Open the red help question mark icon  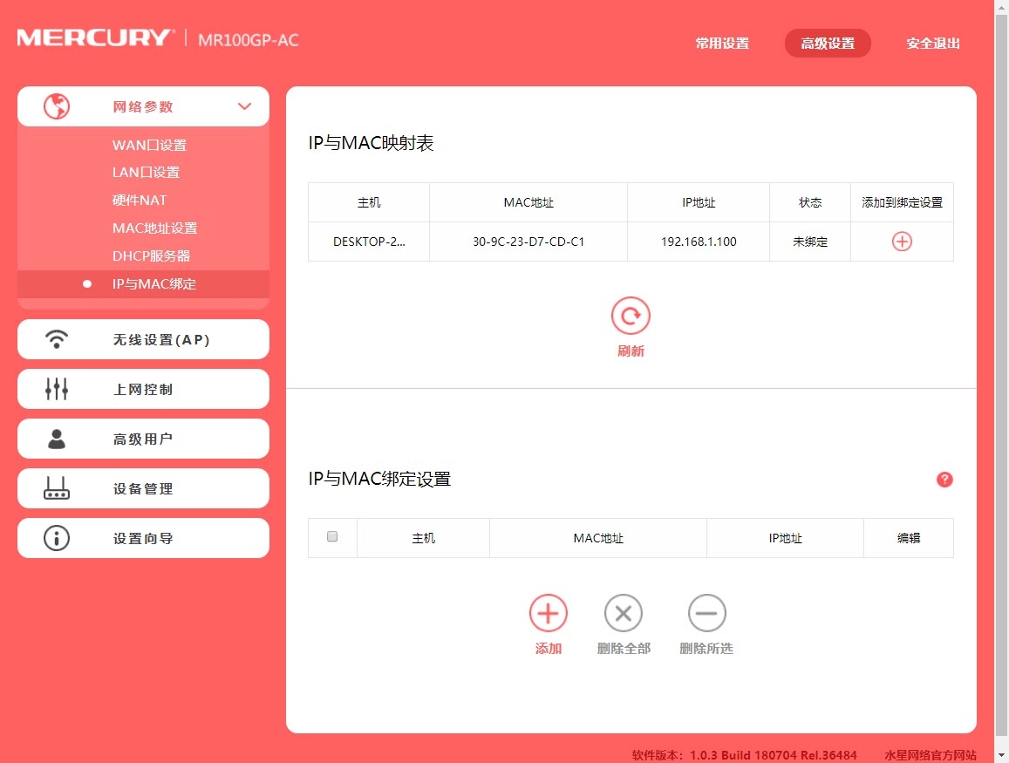(944, 480)
